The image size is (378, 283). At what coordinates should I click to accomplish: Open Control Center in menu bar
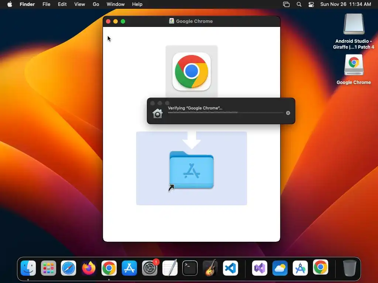click(311, 4)
